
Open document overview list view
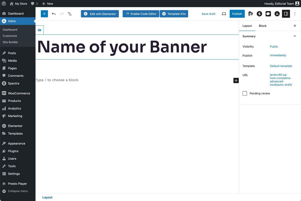point(70,14)
